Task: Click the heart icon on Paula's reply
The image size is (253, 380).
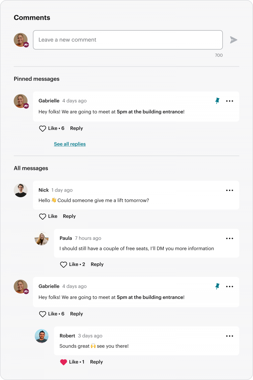Action: pyautogui.click(x=63, y=264)
